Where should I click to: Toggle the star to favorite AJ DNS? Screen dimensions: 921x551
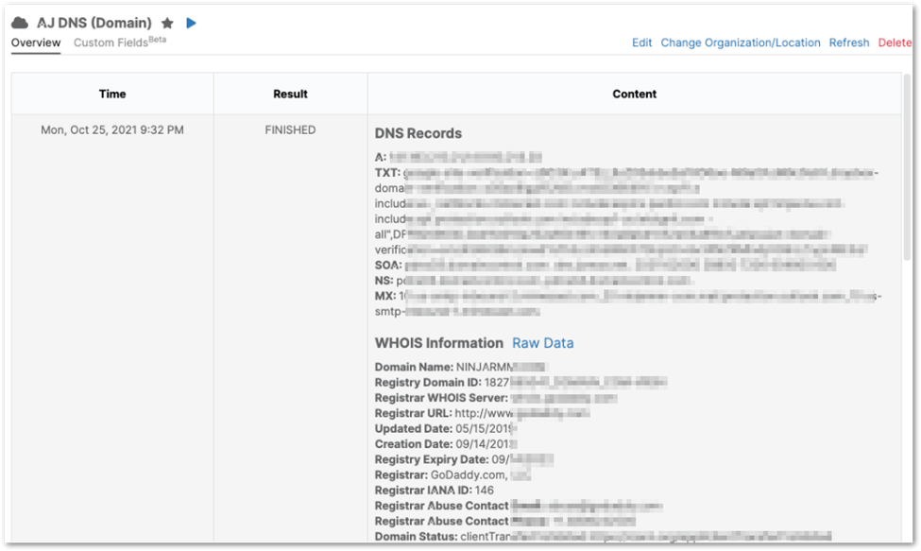point(165,22)
